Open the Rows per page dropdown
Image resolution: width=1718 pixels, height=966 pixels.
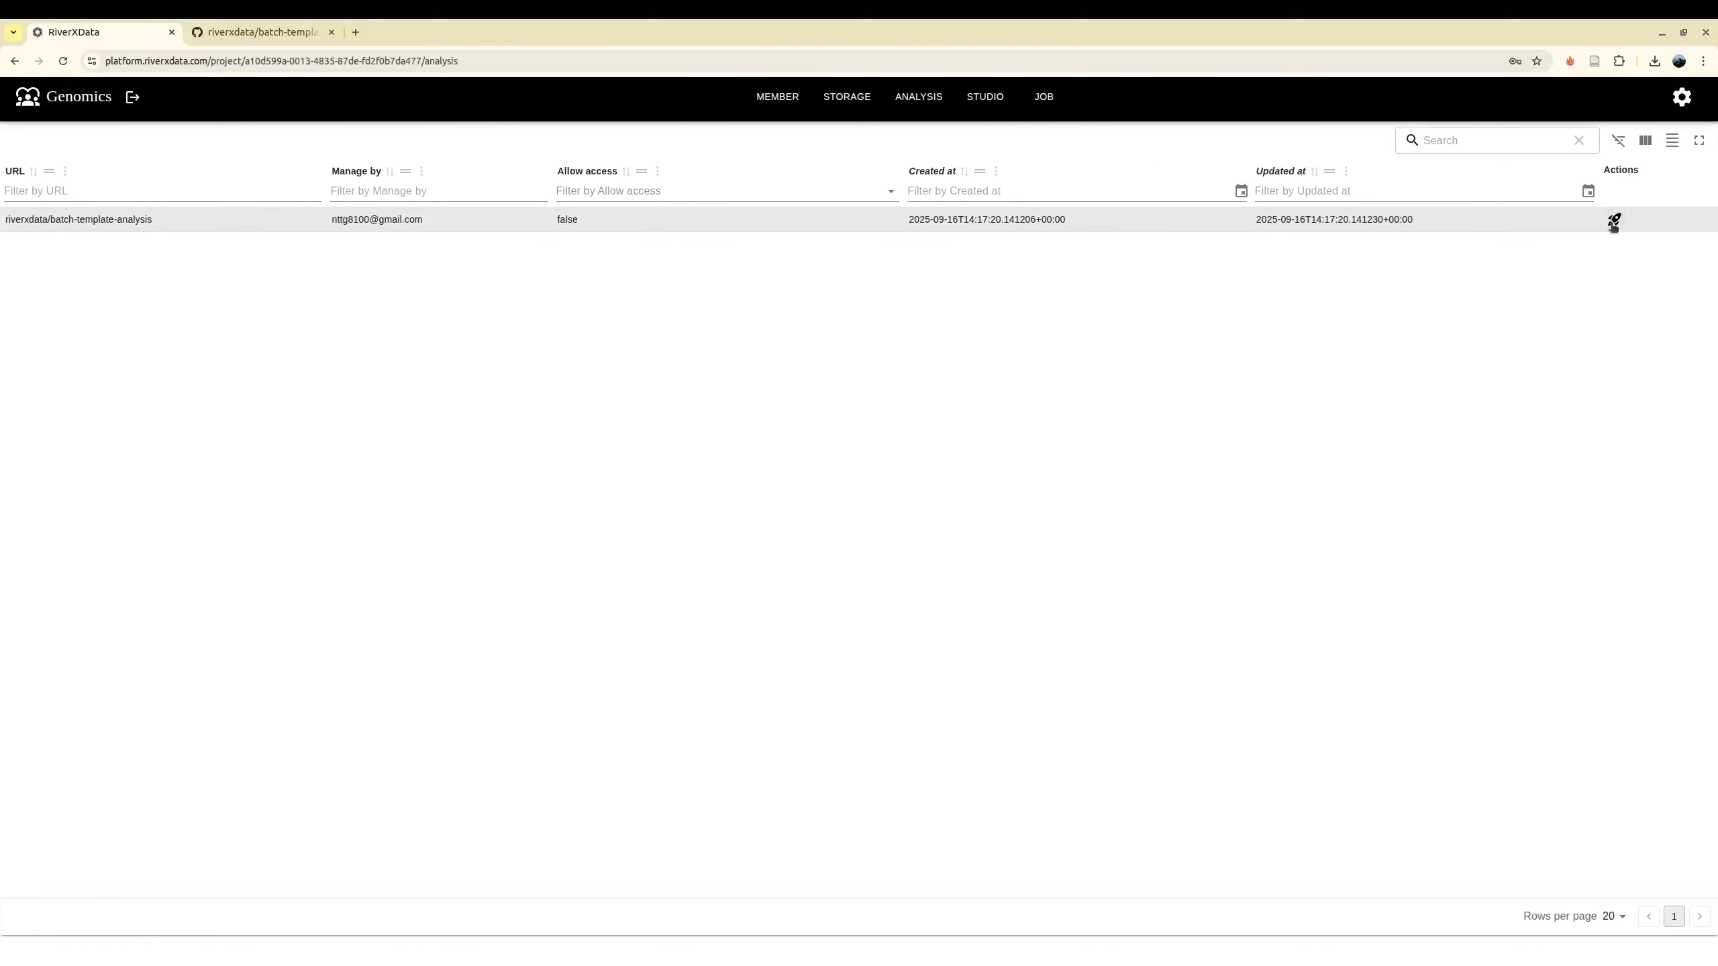click(x=1614, y=916)
